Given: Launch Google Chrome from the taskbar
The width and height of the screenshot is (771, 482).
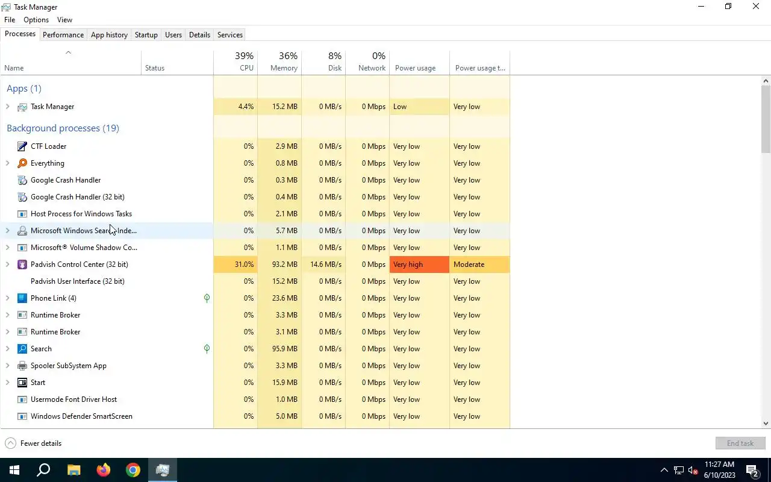Looking at the screenshot, I should 133,470.
